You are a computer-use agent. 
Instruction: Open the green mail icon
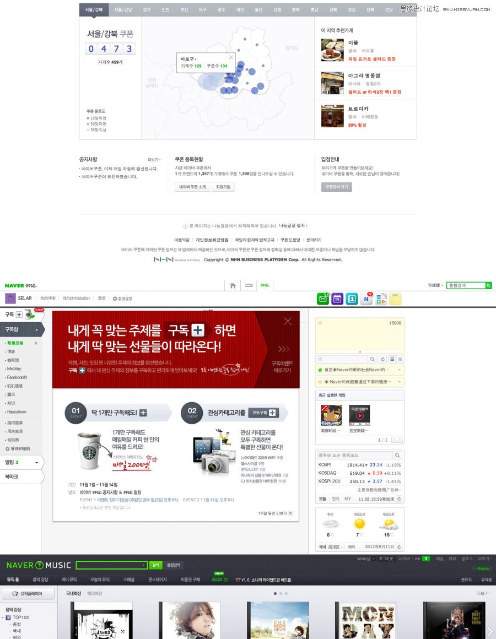click(323, 299)
